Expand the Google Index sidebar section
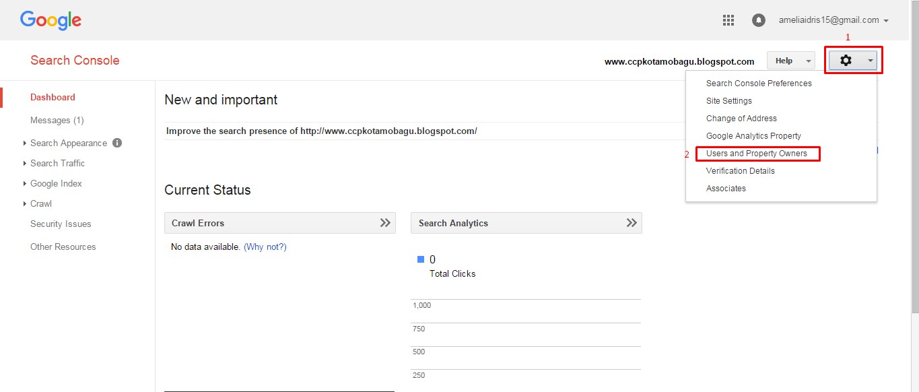Screen dimensions: 919x392 click(25, 183)
